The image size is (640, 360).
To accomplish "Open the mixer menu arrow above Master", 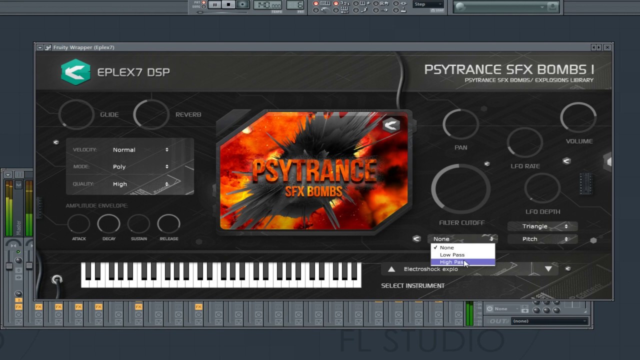I will 8,174.
